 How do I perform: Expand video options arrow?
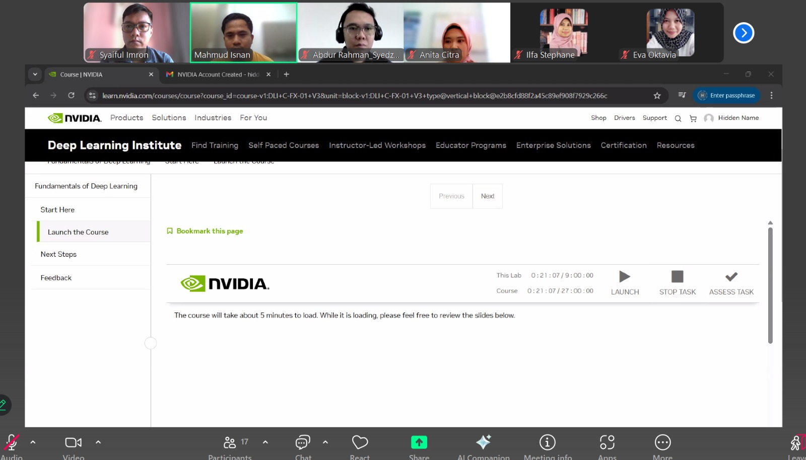point(98,442)
